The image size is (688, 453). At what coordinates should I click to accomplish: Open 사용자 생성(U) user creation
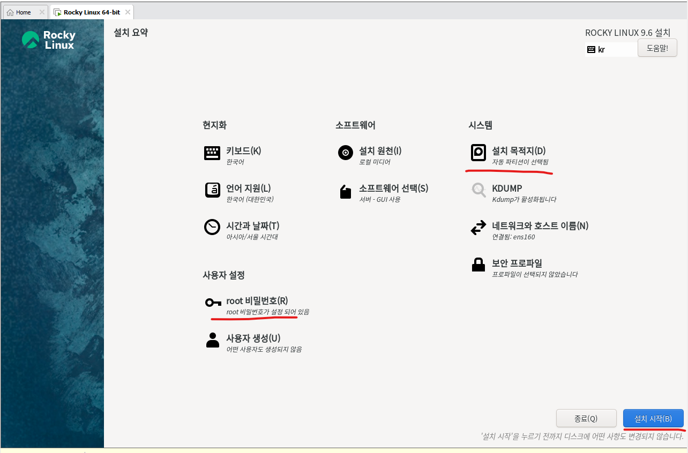(253, 338)
